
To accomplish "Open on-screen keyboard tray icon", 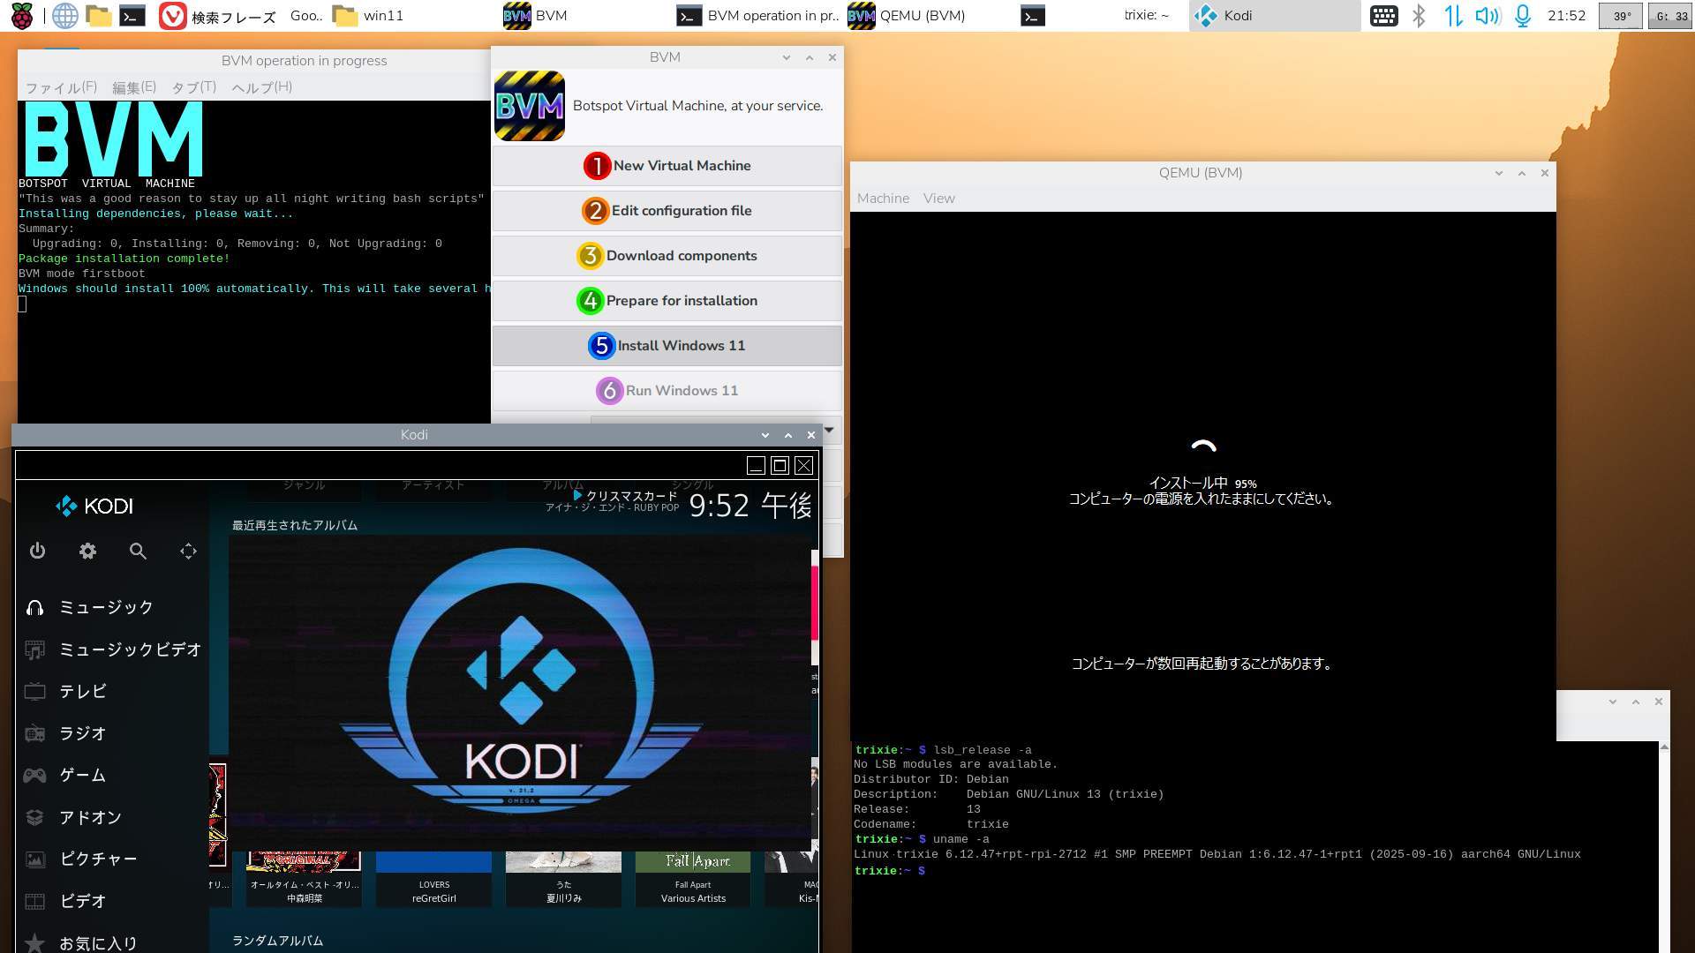I will [x=1383, y=16].
